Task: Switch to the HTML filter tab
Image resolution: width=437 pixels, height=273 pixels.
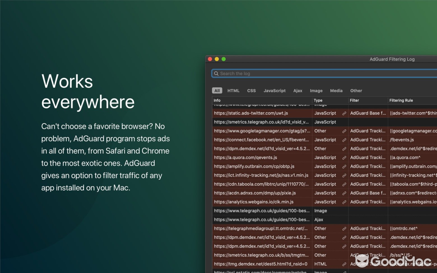Action: [x=233, y=90]
